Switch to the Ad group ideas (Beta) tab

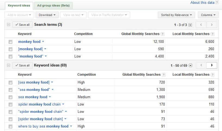(53, 5)
